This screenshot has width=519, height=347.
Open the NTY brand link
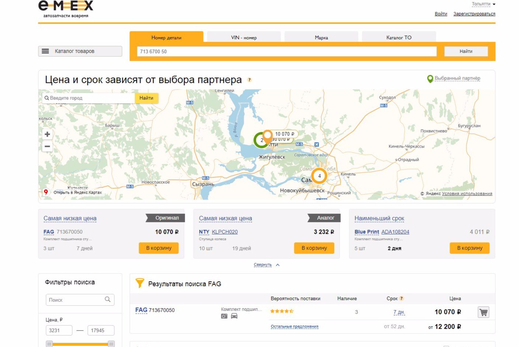tap(204, 232)
